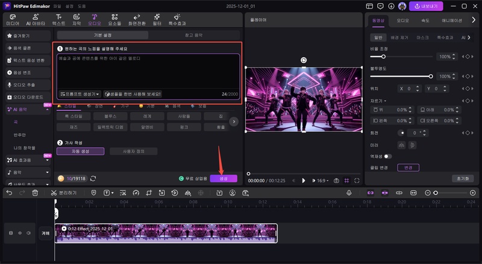The width and height of the screenshot is (482, 264).
Task: Open the 텍스트 (Text) tool tab
Action: tap(58, 19)
